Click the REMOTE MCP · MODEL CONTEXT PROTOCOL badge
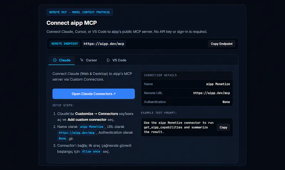This screenshot has height=170, width=285. point(79,12)
